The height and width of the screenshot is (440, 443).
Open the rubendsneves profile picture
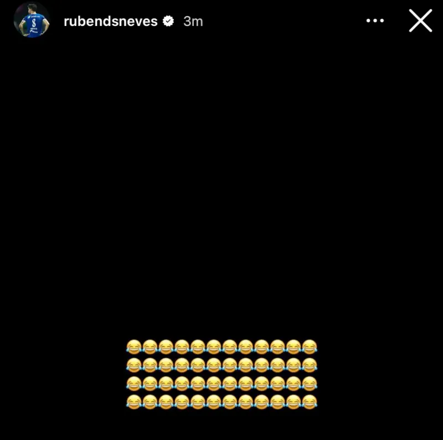32,20
